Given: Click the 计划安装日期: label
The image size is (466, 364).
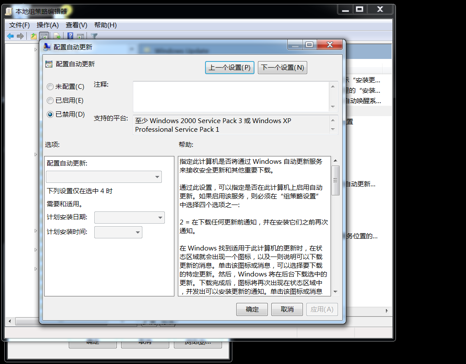Looking at the screenshot, I should [67, 217].
